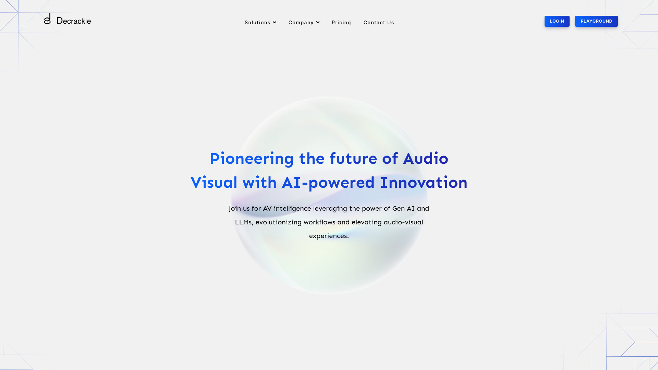
Task: Open the Company dropdown menu
Action: [x=304, y=23]
